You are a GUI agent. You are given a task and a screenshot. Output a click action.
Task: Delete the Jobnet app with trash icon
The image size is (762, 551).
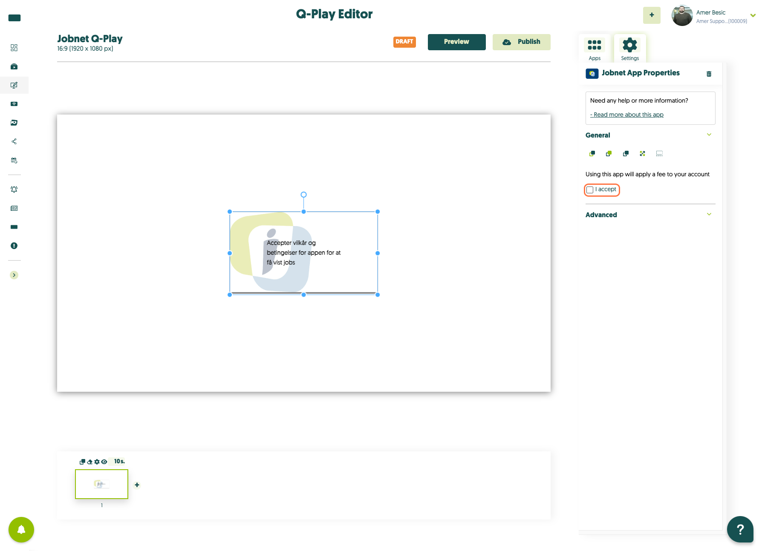click(709, 74)
